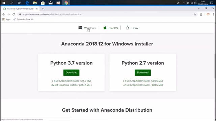
Task: Get the 64-Bit Graphical Installer (614.3 MB)
Action: [72, 81]
